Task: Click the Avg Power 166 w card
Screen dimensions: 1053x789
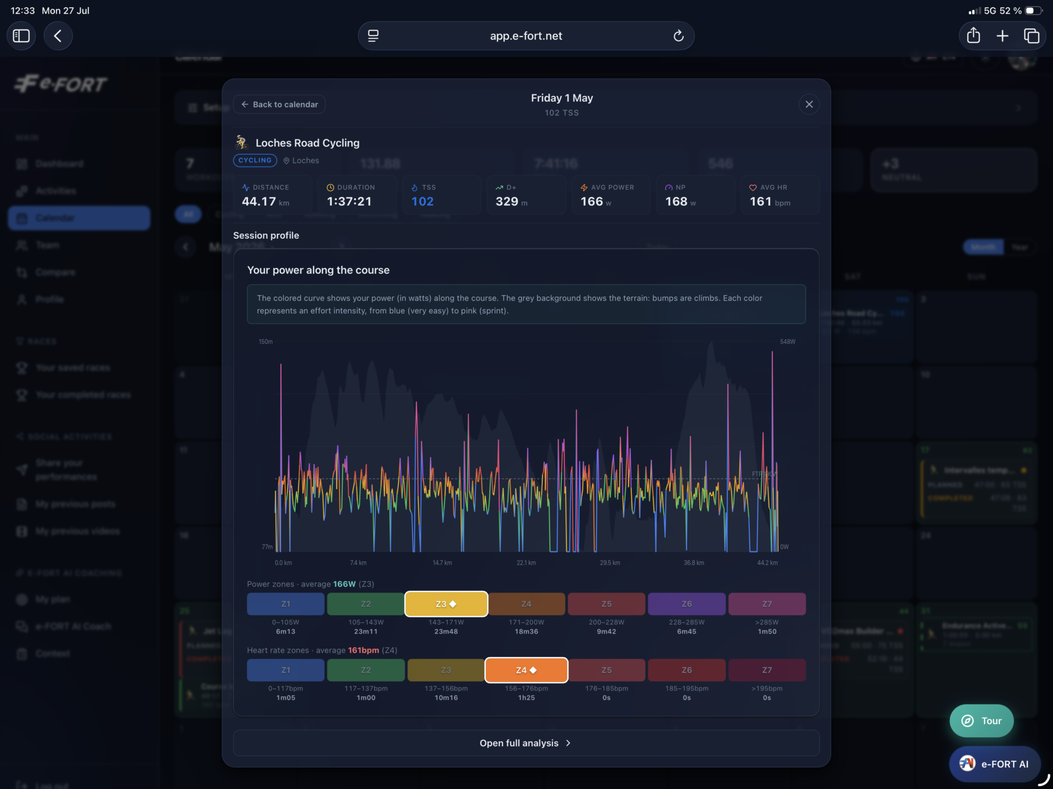Action: pos(611,195)
